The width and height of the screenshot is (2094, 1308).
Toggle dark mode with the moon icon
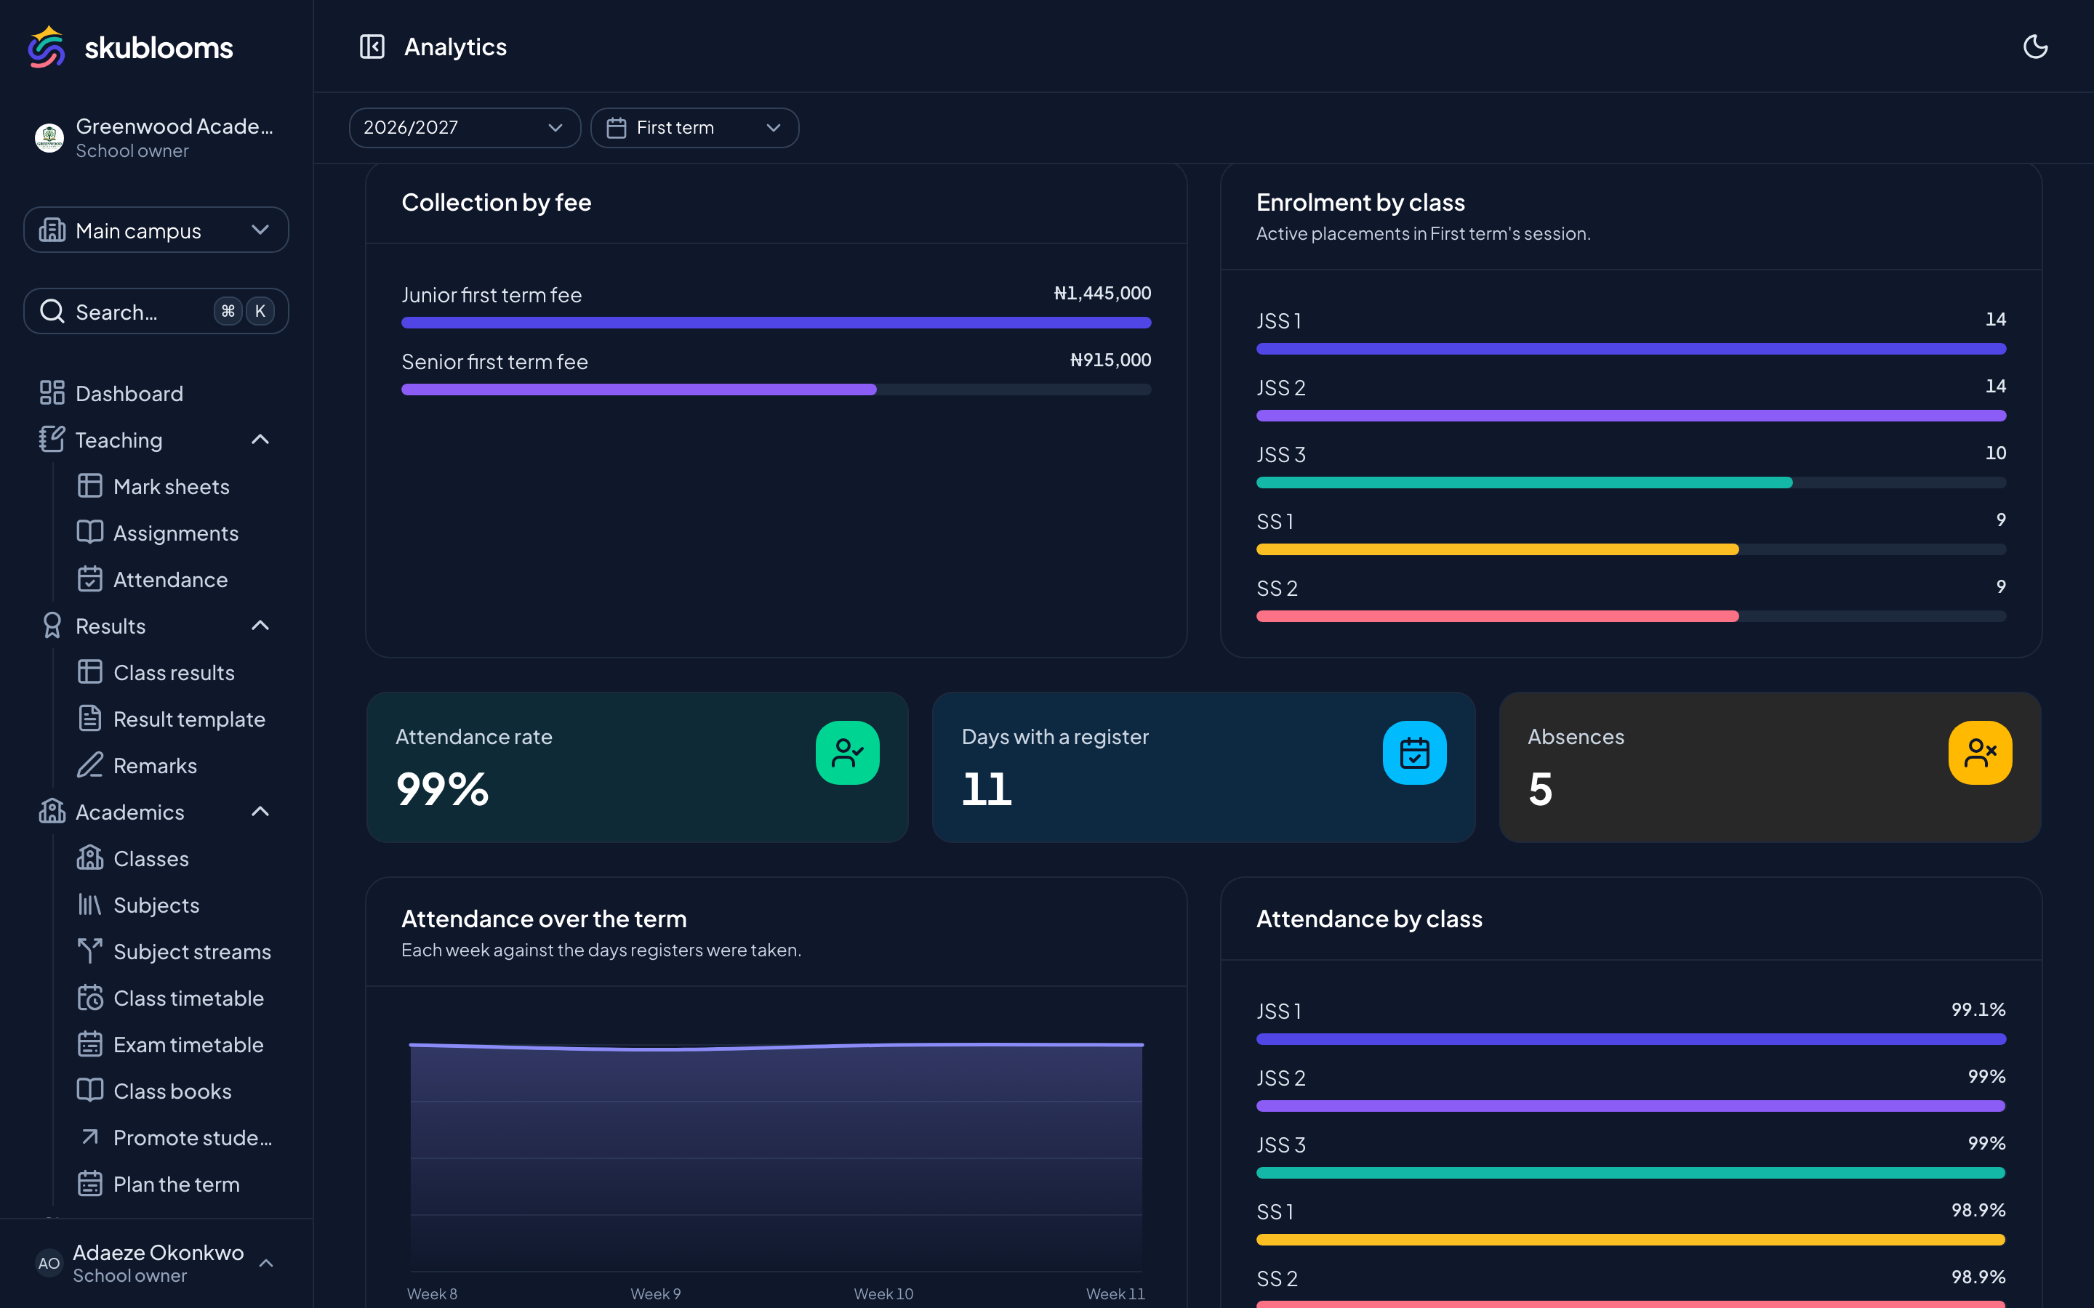coord(2035,47)
